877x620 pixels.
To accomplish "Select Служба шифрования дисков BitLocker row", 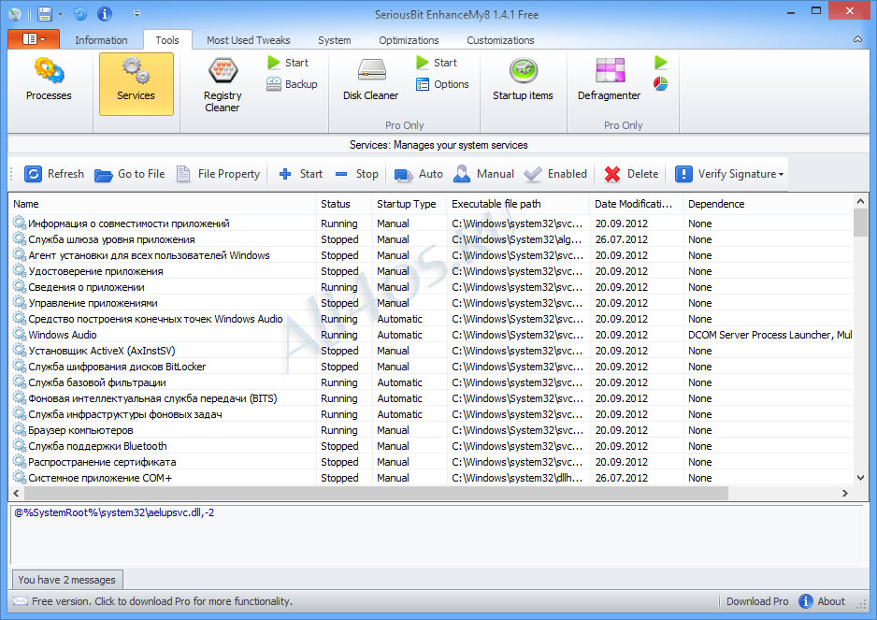I will click(x=432, y=367).
